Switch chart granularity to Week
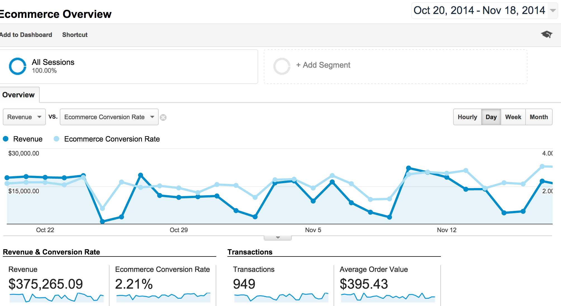Screen dimensions: 561x306 click(x=513, y=117)
